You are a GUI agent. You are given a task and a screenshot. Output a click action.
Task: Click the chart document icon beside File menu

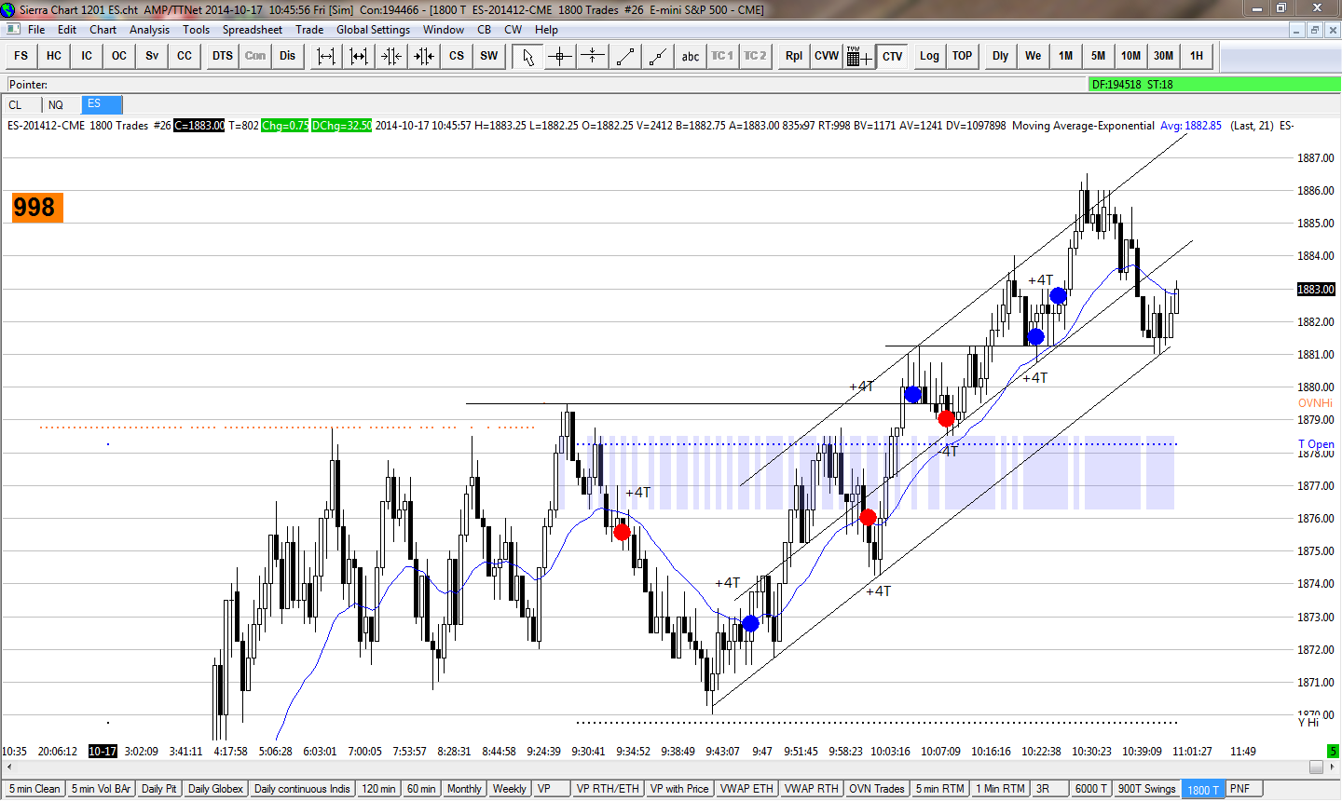11,30
